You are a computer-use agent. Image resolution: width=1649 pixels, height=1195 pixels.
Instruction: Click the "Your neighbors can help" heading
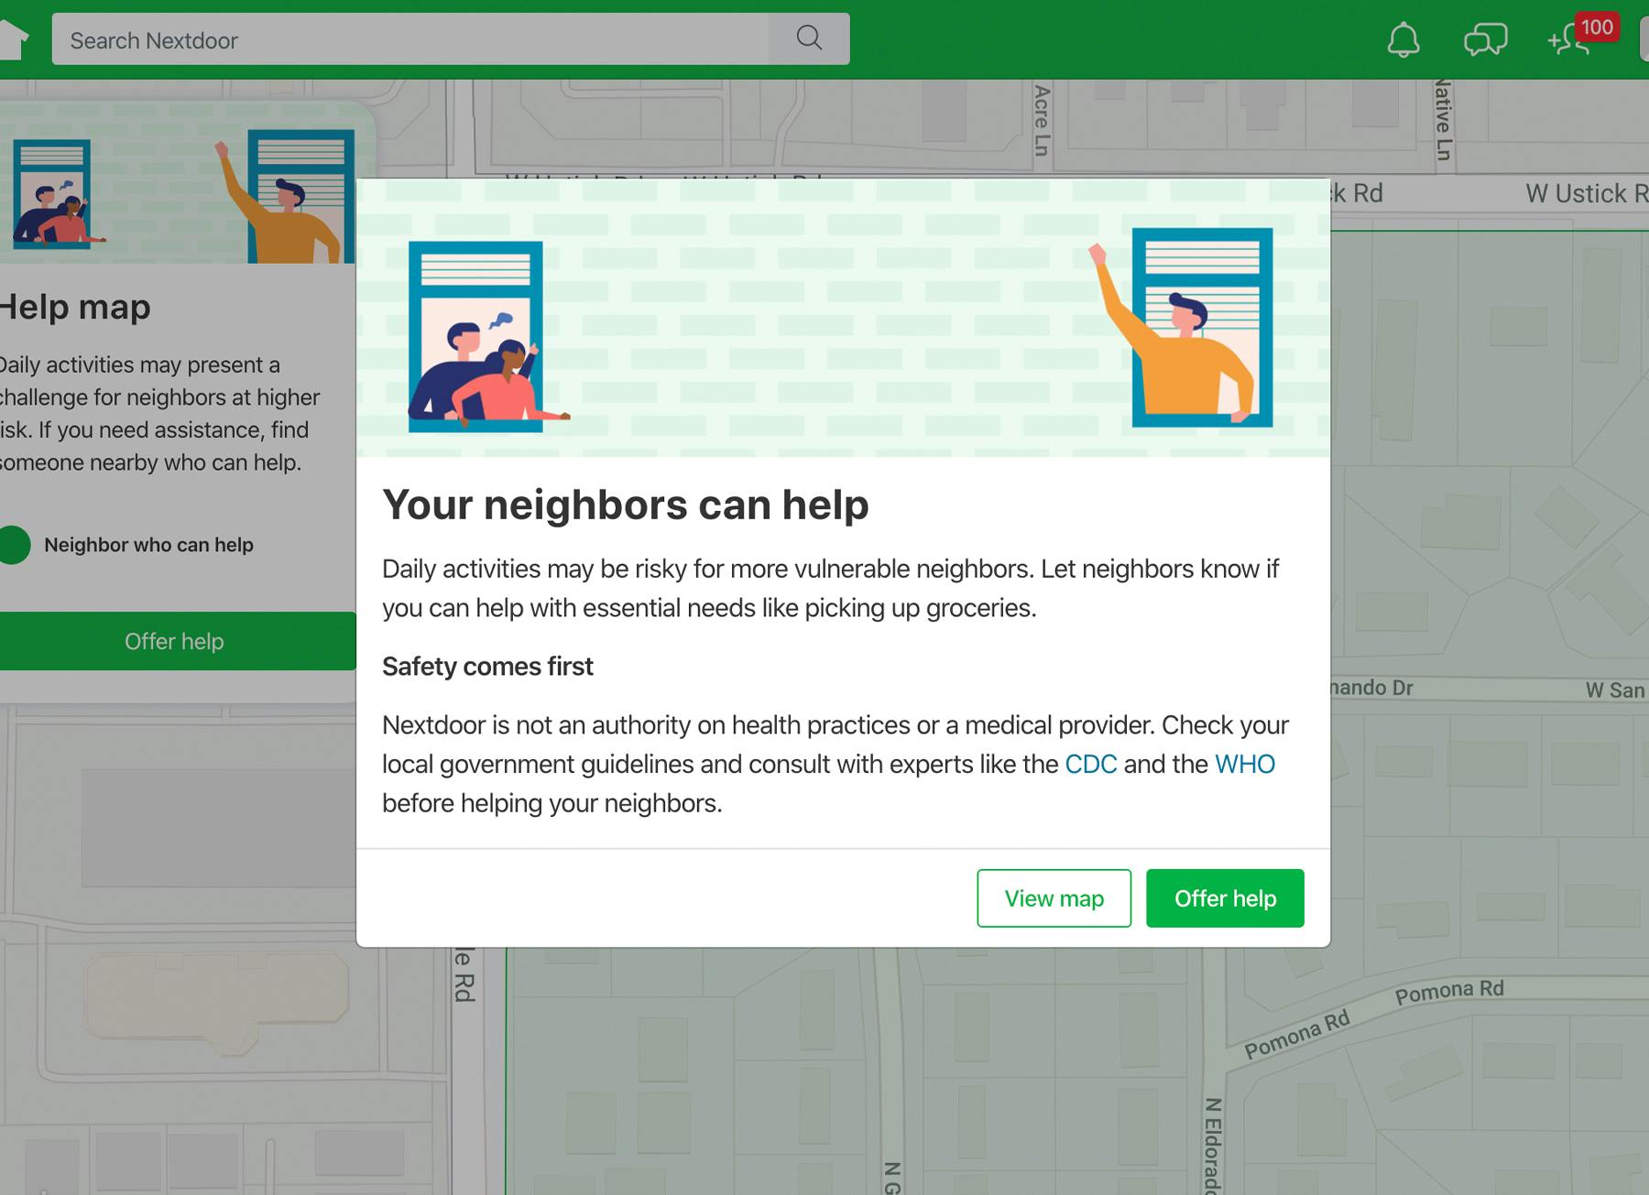[x=625, y=505]
